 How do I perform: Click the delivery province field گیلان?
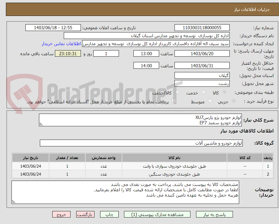[202, 76]
